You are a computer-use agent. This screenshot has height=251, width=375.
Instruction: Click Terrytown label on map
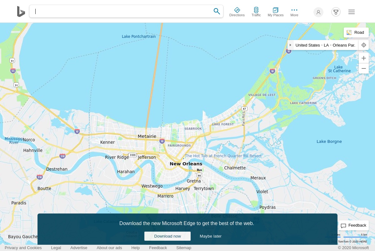pyautogui.click(x=204, y=188)
